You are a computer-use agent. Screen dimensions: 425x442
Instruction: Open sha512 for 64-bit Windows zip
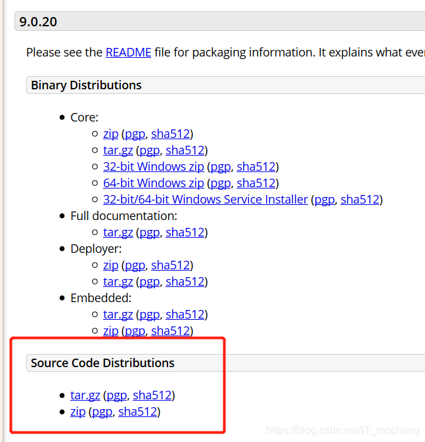(x=256, y=183)
